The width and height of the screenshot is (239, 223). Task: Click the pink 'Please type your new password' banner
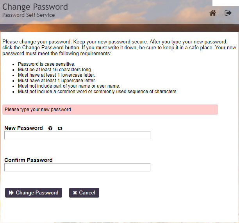pos(110,110)
